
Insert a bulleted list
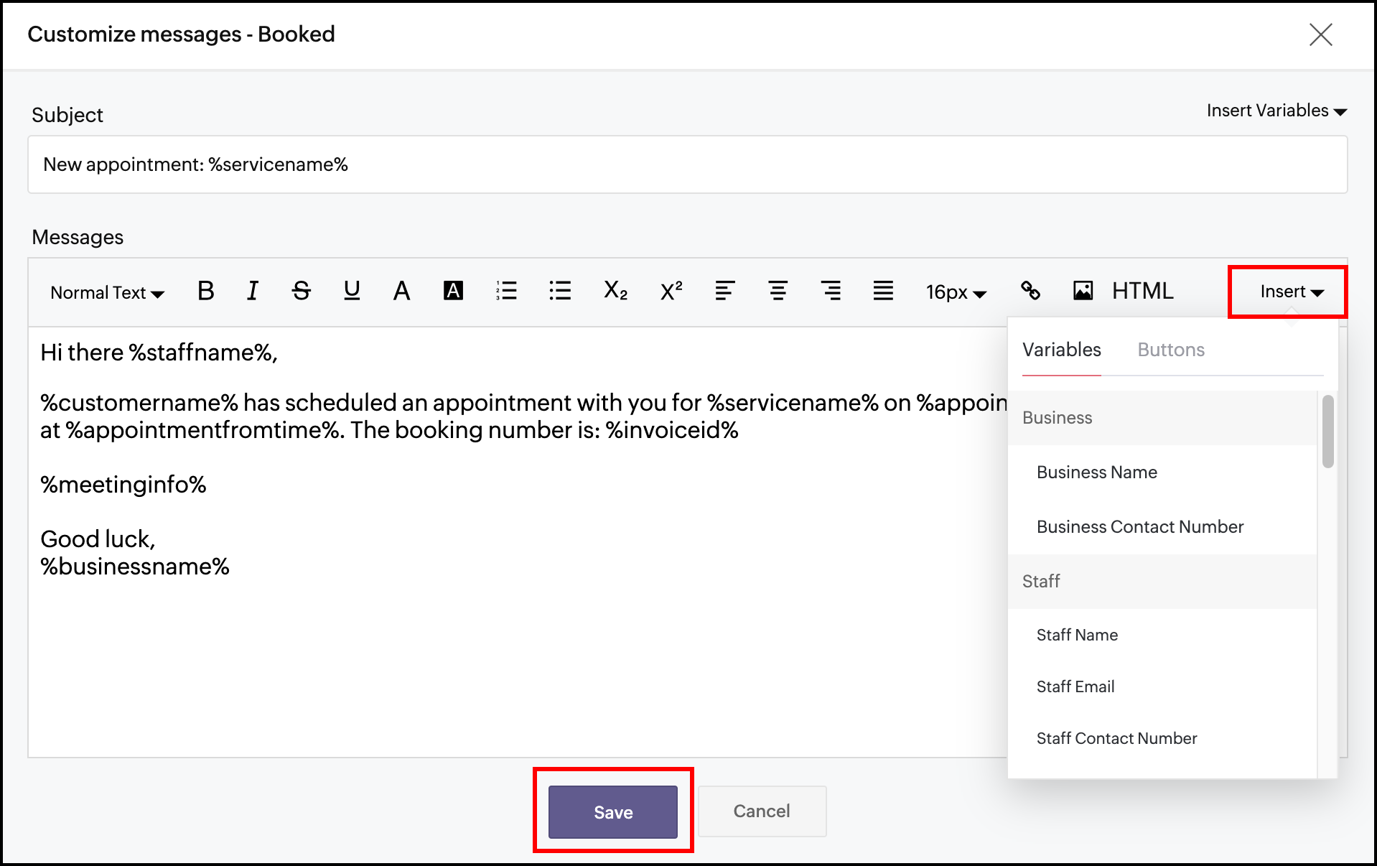pos(560,291)
